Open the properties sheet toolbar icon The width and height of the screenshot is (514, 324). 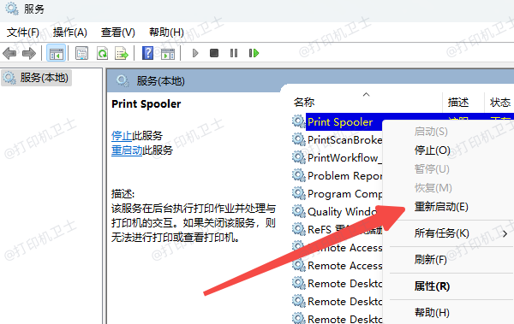point(81,53)
